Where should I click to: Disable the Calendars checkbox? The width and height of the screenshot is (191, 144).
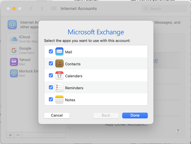point(51,75)
